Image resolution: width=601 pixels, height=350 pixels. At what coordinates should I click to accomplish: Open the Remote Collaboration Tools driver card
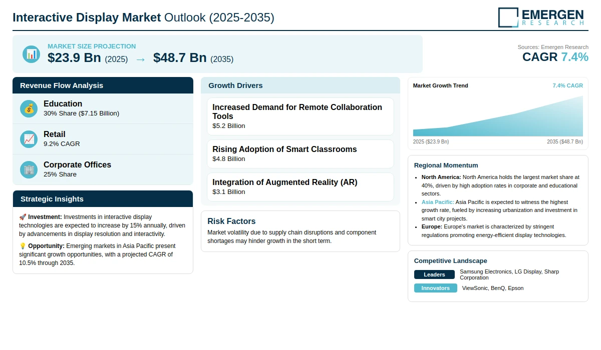coord(300,116)
